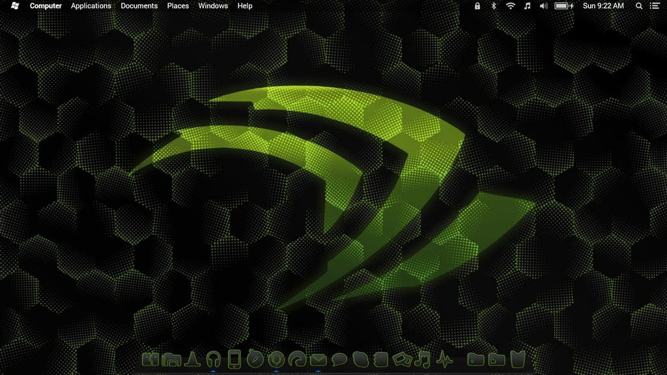Open the Mail envelope in dock
Screen dimensions: 667x375
click(318, 360)
